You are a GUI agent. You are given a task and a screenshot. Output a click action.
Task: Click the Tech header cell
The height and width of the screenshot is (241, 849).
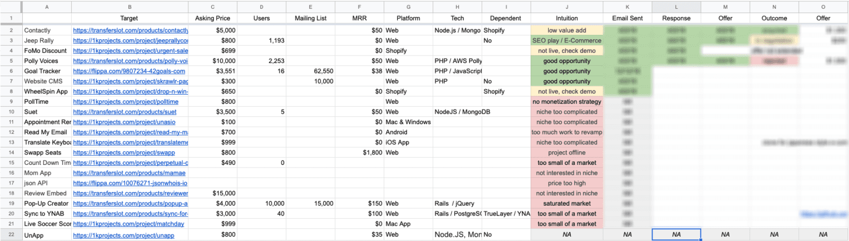(457, 18)
